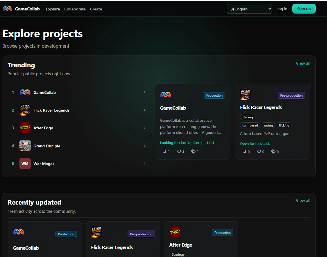Select 'War Mages' name in trending list
The height and width of the screenshot is (257, 327).
point(44,164)
